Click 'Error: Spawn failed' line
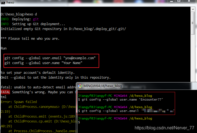The image size is (197, 133). pos(19,102)
